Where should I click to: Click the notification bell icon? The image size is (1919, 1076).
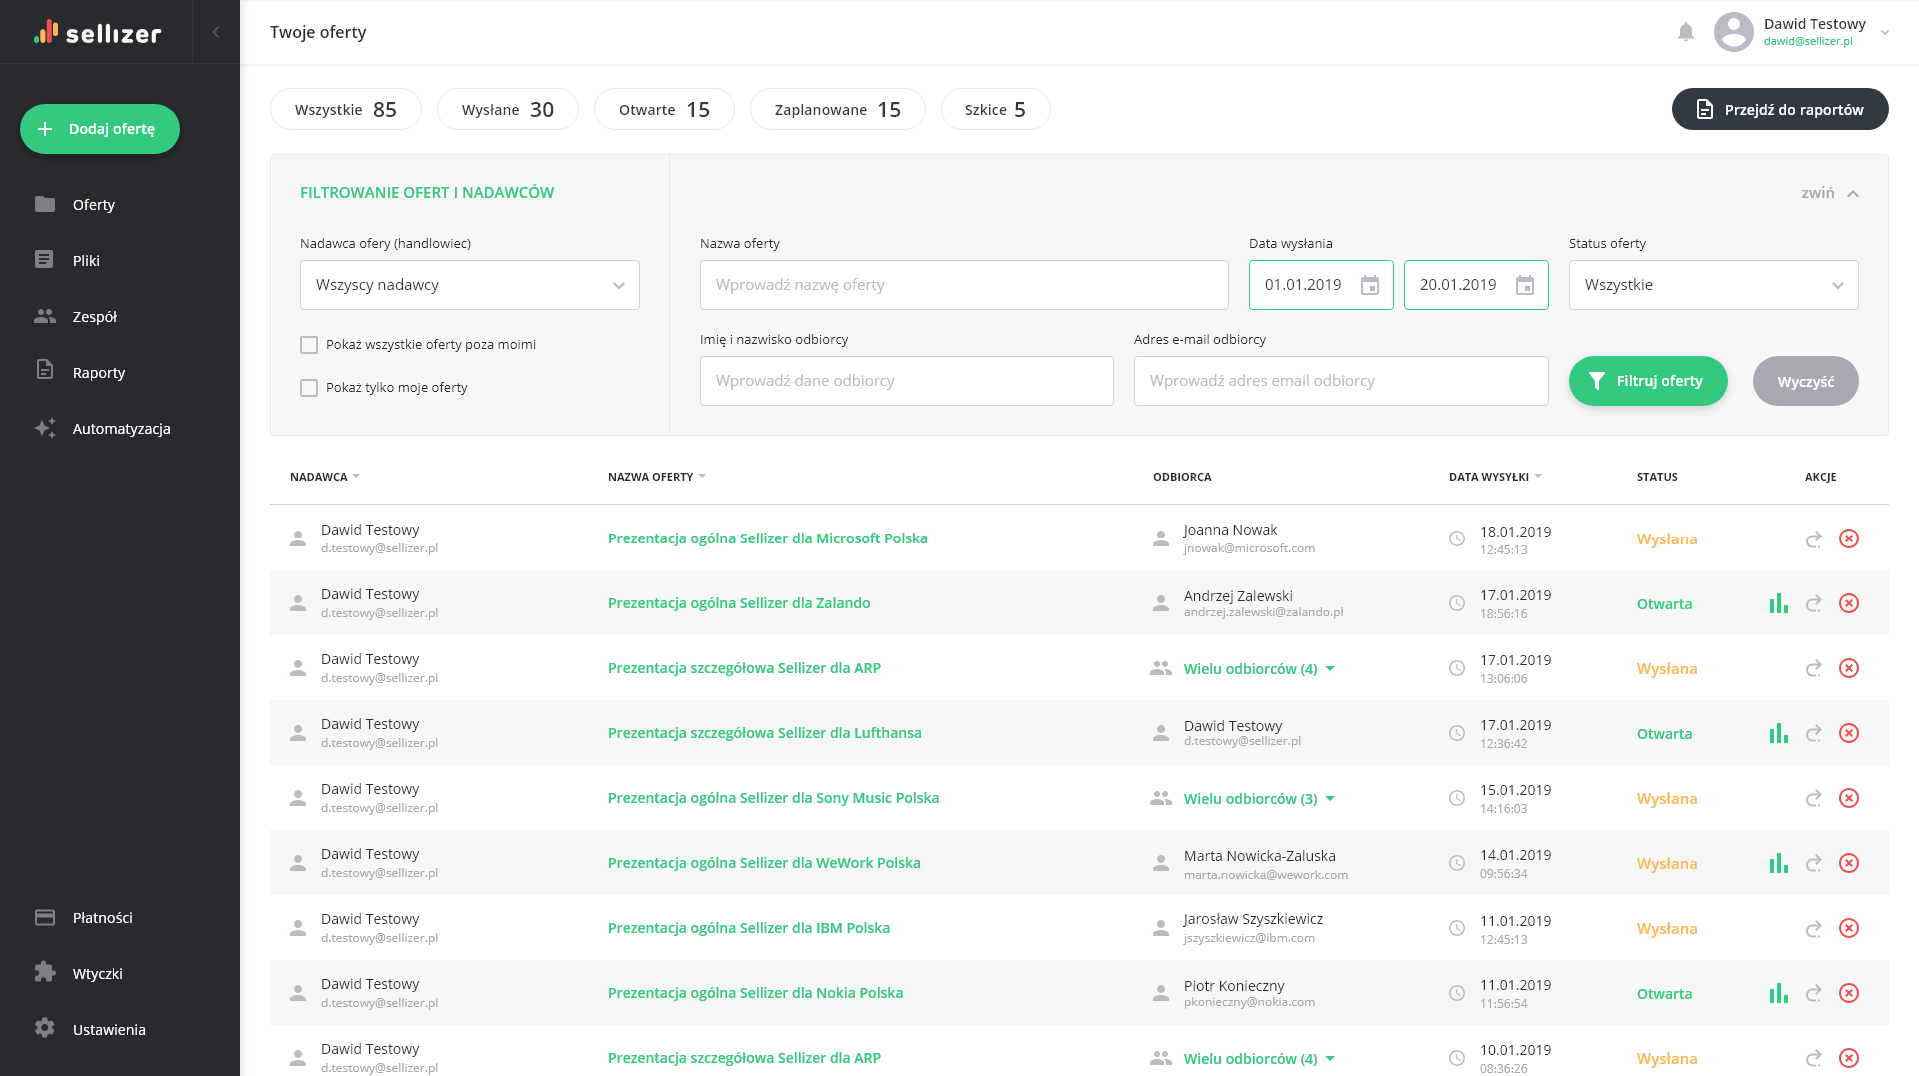point(1685,32)
